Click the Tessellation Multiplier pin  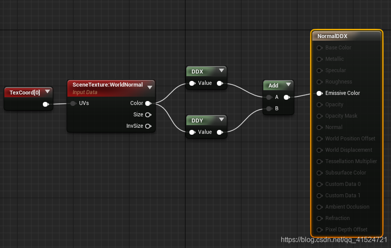tap(319, 161)
